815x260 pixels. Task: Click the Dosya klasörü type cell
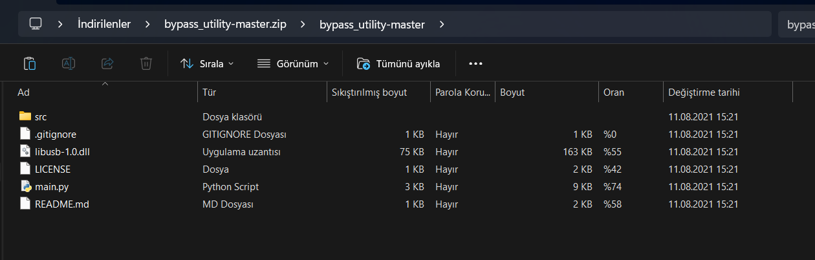[232, 117]
